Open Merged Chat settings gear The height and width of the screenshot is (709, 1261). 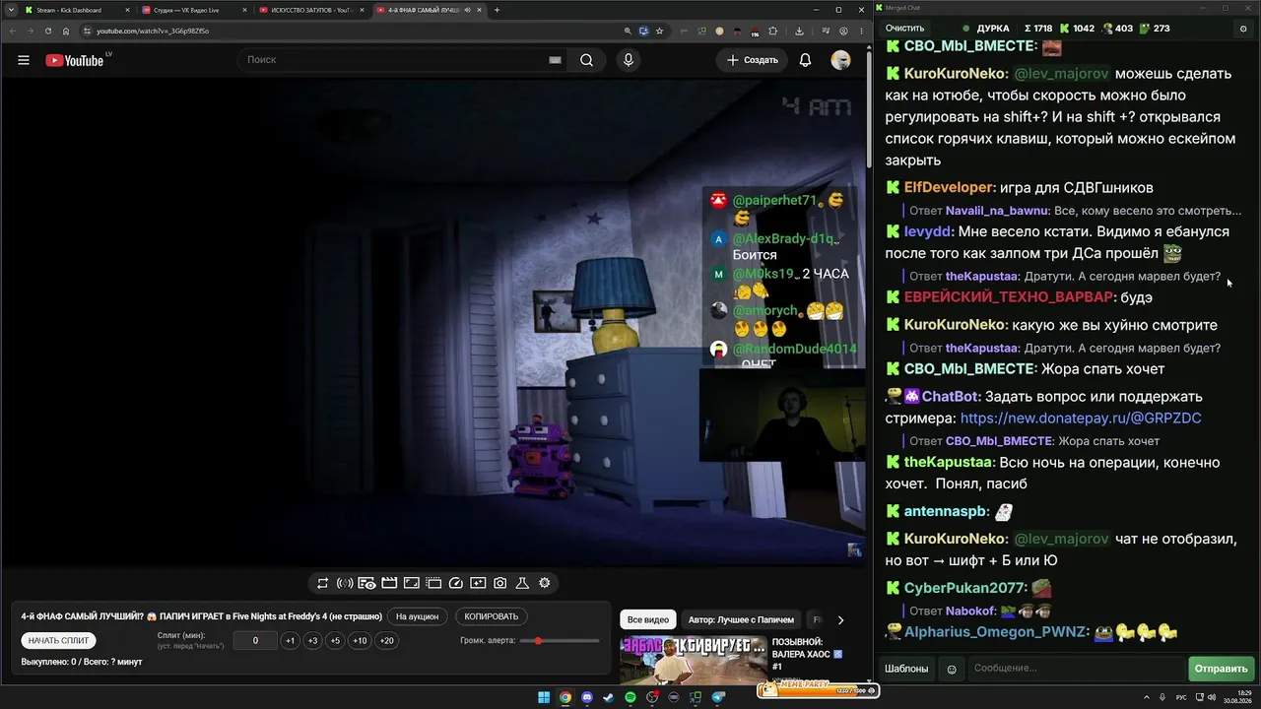(x=1242, y=29)
